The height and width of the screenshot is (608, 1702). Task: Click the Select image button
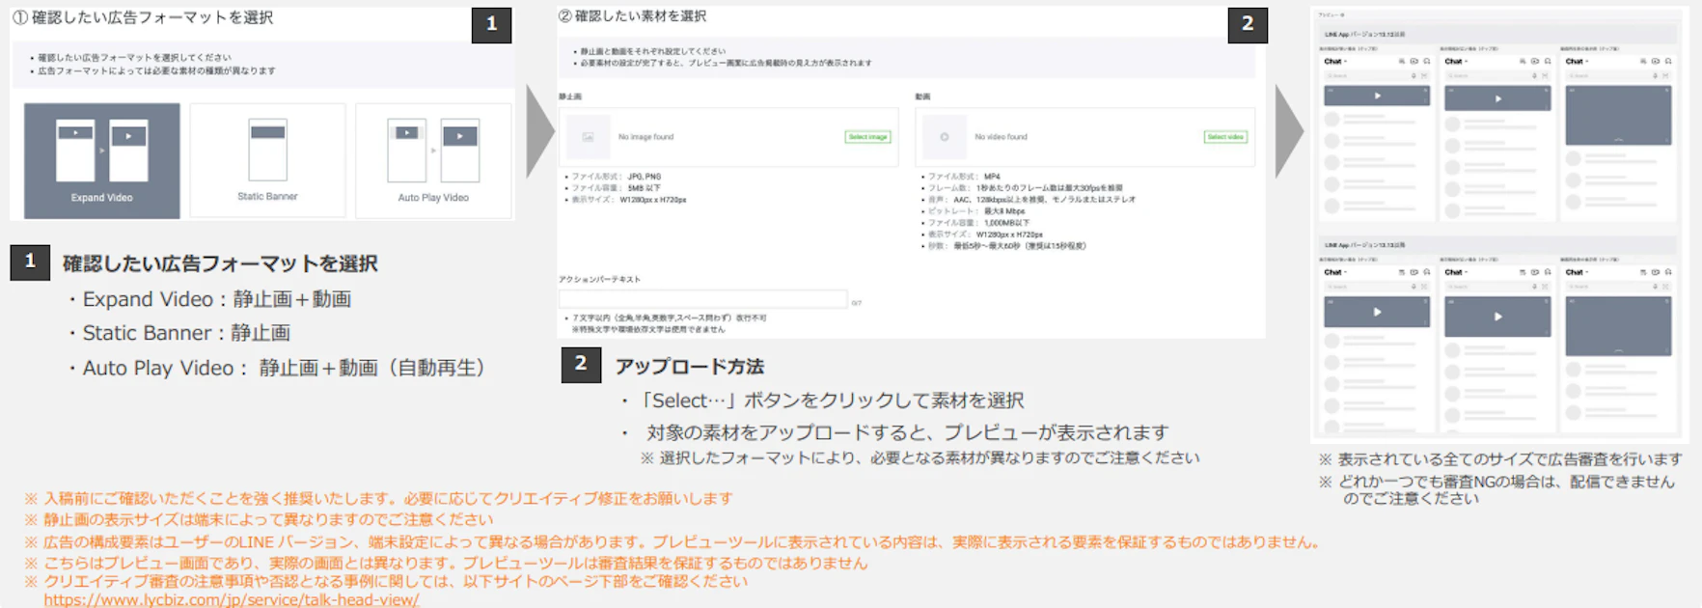pos(867,137)
